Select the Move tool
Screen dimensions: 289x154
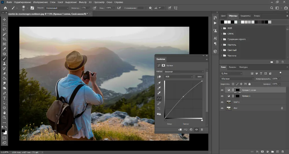pyautogui.click(x=4, y=19)
